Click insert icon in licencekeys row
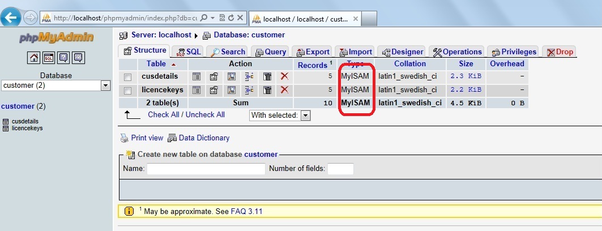Viewport: 602px width, 231px height. pos(249,90)
